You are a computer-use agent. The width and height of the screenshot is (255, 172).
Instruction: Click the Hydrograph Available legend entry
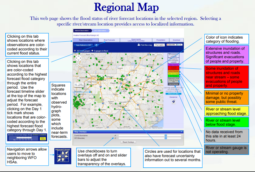(173, 55)
